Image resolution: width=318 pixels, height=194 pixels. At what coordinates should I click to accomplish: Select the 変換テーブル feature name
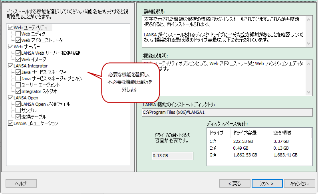click(34, 117)
